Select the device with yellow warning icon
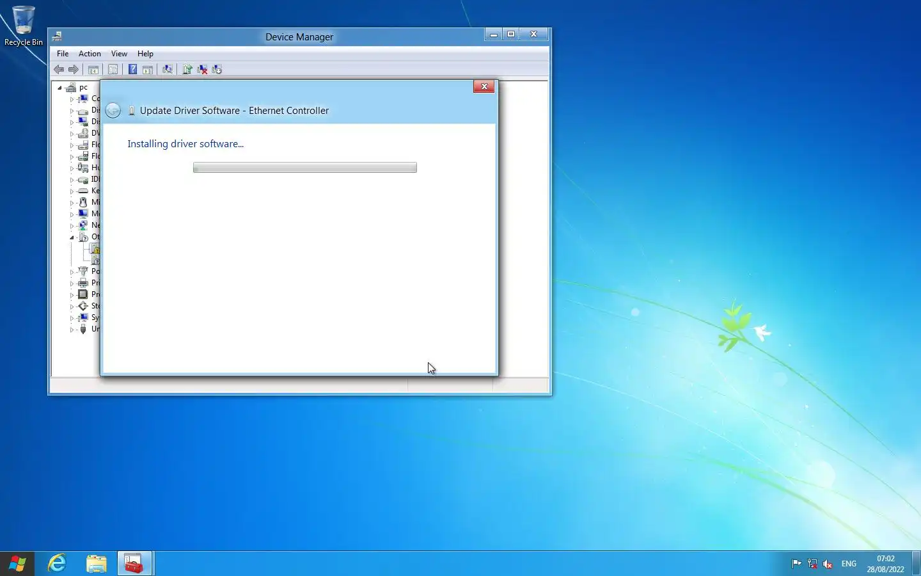This screenshot has width=921, height=576. [x=95, y=248]
